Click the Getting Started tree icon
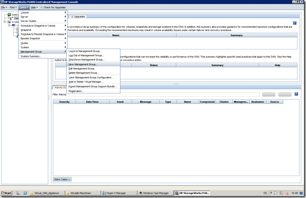306x198 pixels. click(9, 14)
